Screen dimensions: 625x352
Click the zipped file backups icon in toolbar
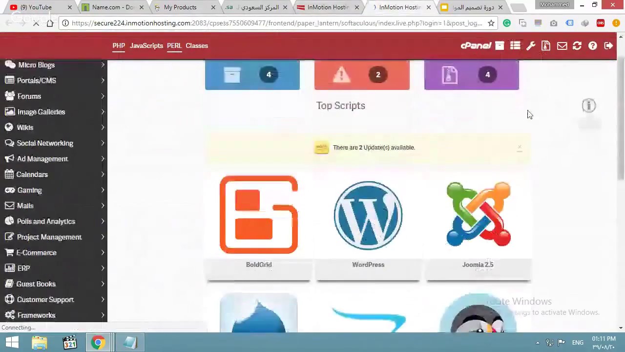(546, 45)
